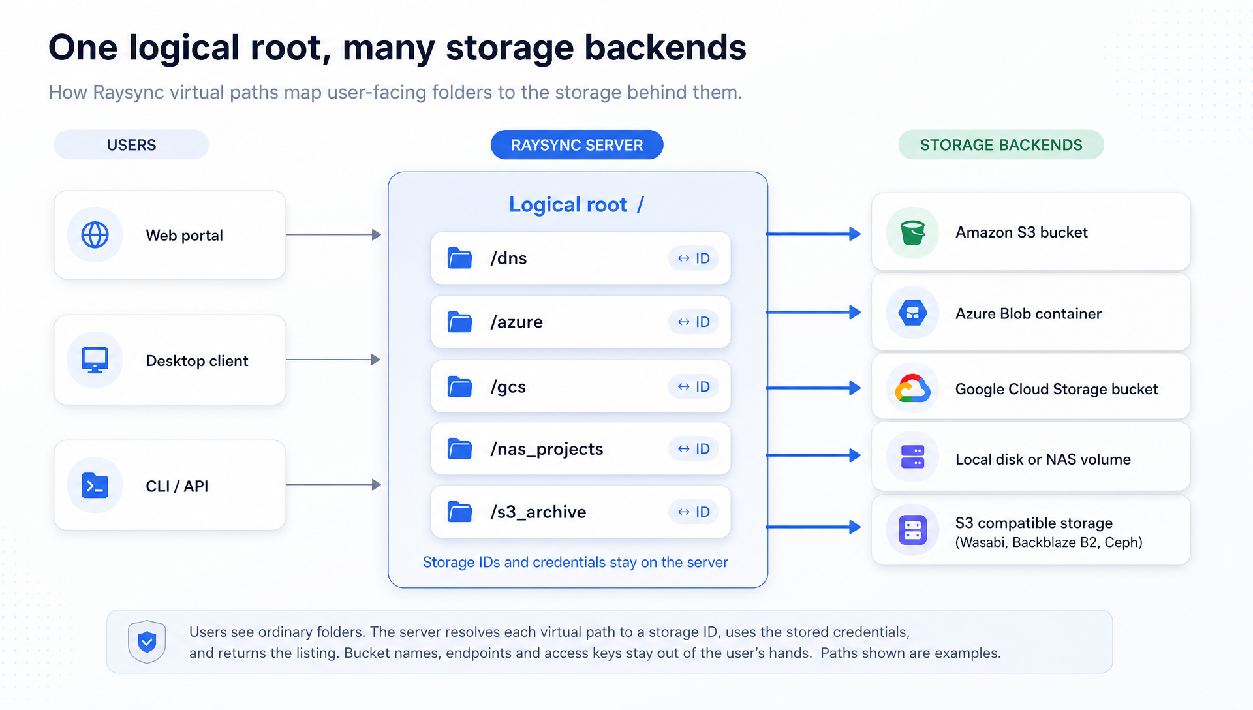Click the '/azure' path text
Screen dimensions: 1253x710
[x=516, y=322]
